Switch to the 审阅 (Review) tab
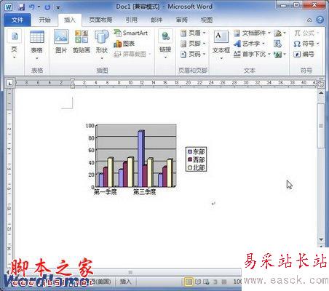The height and width of the screenshot is (291, 329). click(x=182, y=20)
